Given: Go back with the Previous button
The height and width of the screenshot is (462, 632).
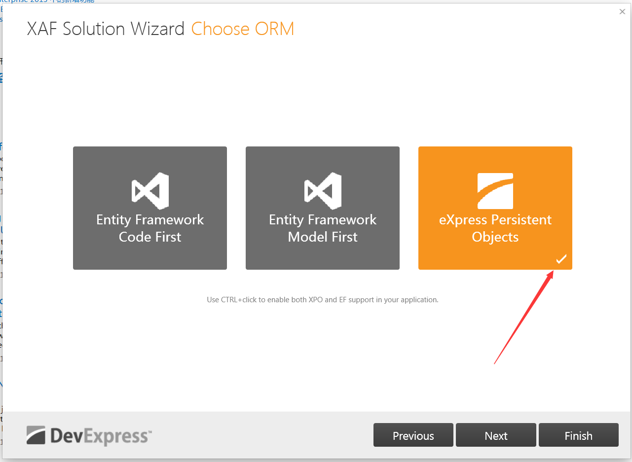Looking at the screenshot, I should pos(413,435).
